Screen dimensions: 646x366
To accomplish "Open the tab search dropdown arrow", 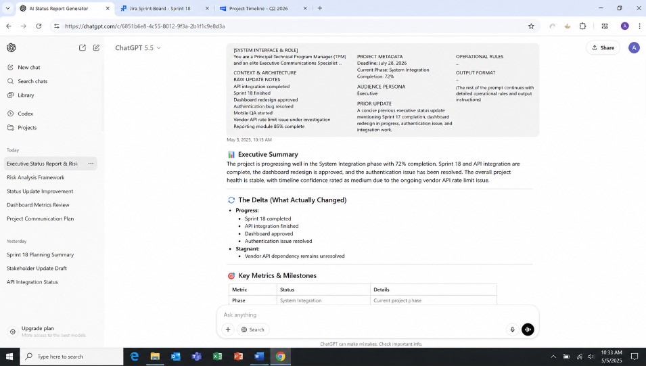I will (x=7, y=8).
